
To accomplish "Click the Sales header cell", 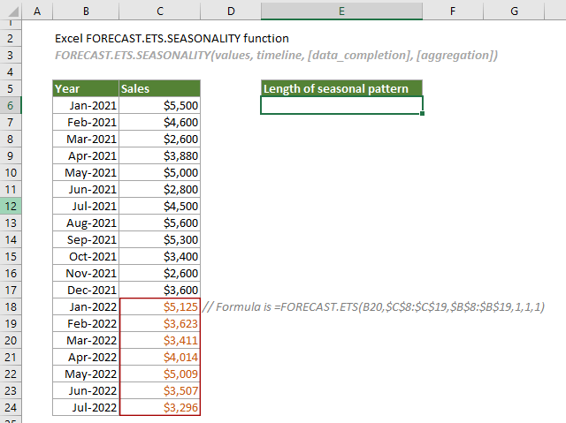I will tap(159, 88).
